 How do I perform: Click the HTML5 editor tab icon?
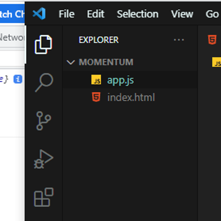[x=212, y=39]
